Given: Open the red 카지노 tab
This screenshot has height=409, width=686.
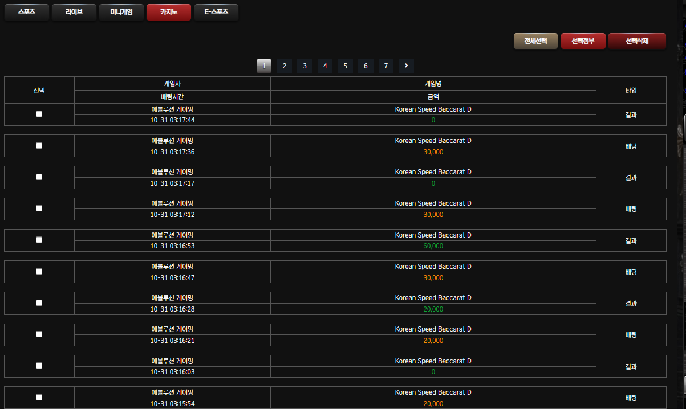Looking at the screenshot, I should coord(168,12).
